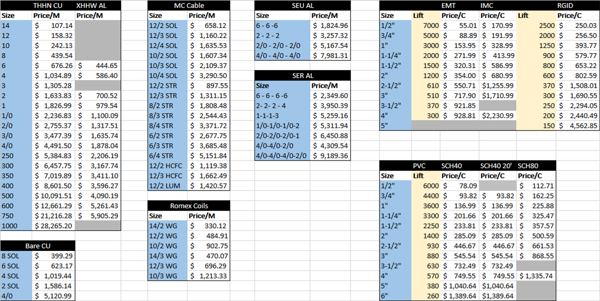Click the 12/2 SOL MC Cable price
The width and height of the screenshot is (600, 301).
(x=209, y=25)
